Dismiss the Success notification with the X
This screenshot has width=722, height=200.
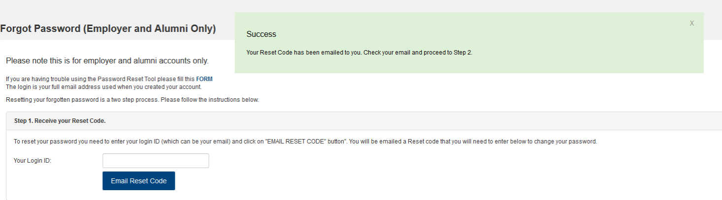click(691, 23)
